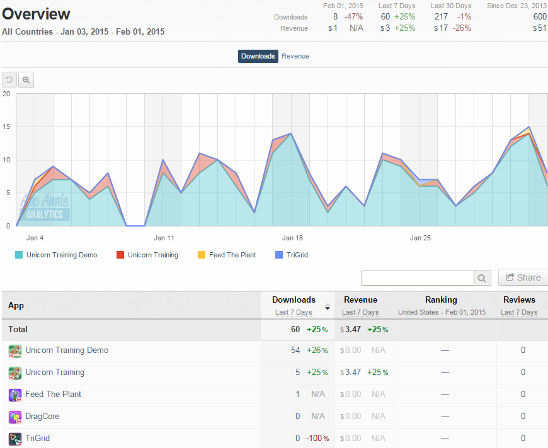Open the Feed The Plant app icon
The image size is (548, 448).
coord(15,395)
